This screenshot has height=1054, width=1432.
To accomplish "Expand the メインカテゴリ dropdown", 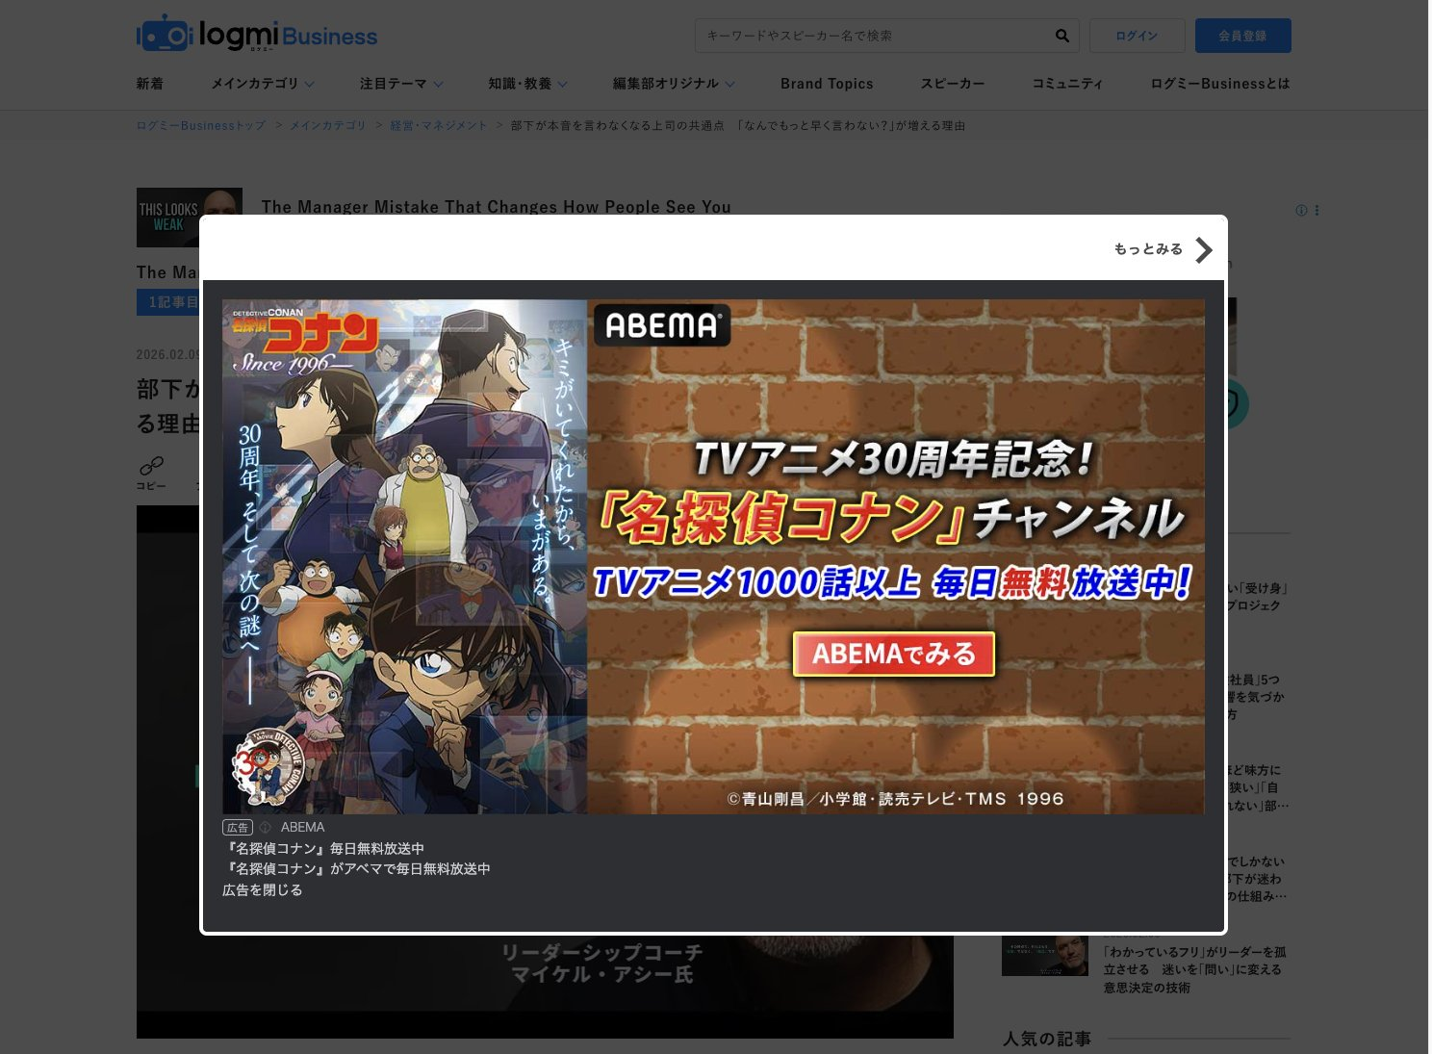I will 263,84.
